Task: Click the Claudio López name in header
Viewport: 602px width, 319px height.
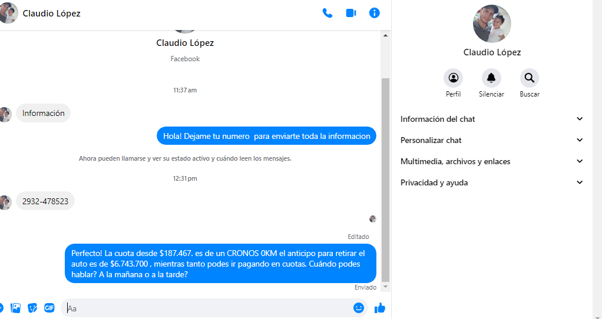Action: coord(51,14)
